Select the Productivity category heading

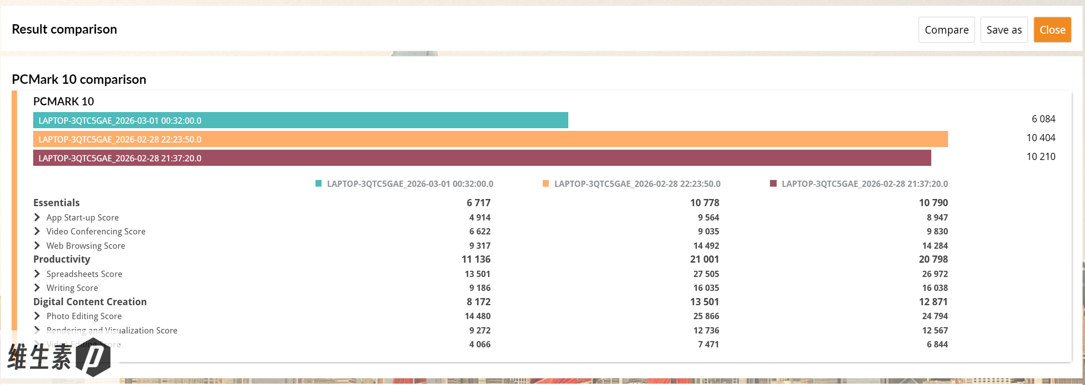click(x=62, y=260)
